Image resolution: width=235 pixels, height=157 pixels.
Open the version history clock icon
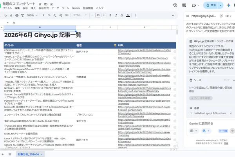click(175, 5)
